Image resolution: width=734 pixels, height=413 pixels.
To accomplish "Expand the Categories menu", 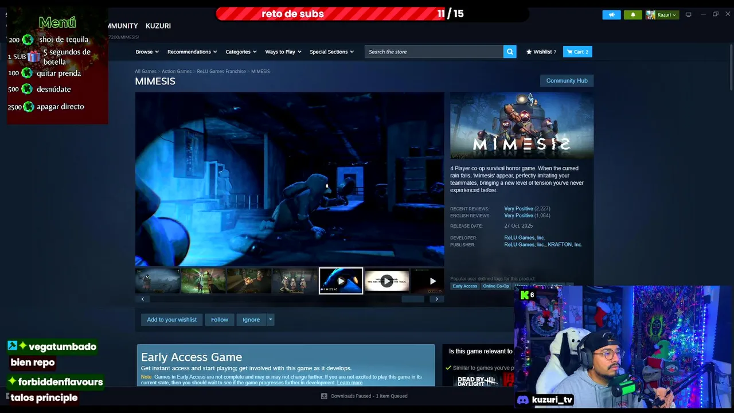I will coord(241,52).
